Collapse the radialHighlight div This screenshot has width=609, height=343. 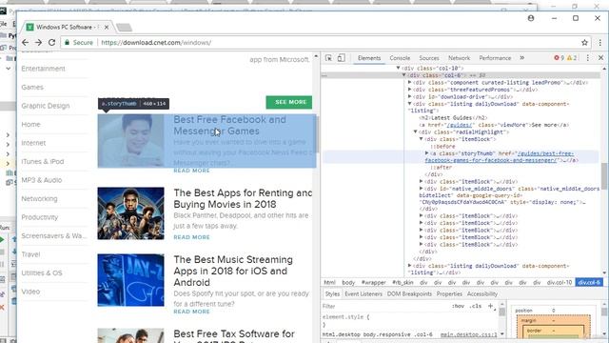pyautogui.click(x=416, y=131)
